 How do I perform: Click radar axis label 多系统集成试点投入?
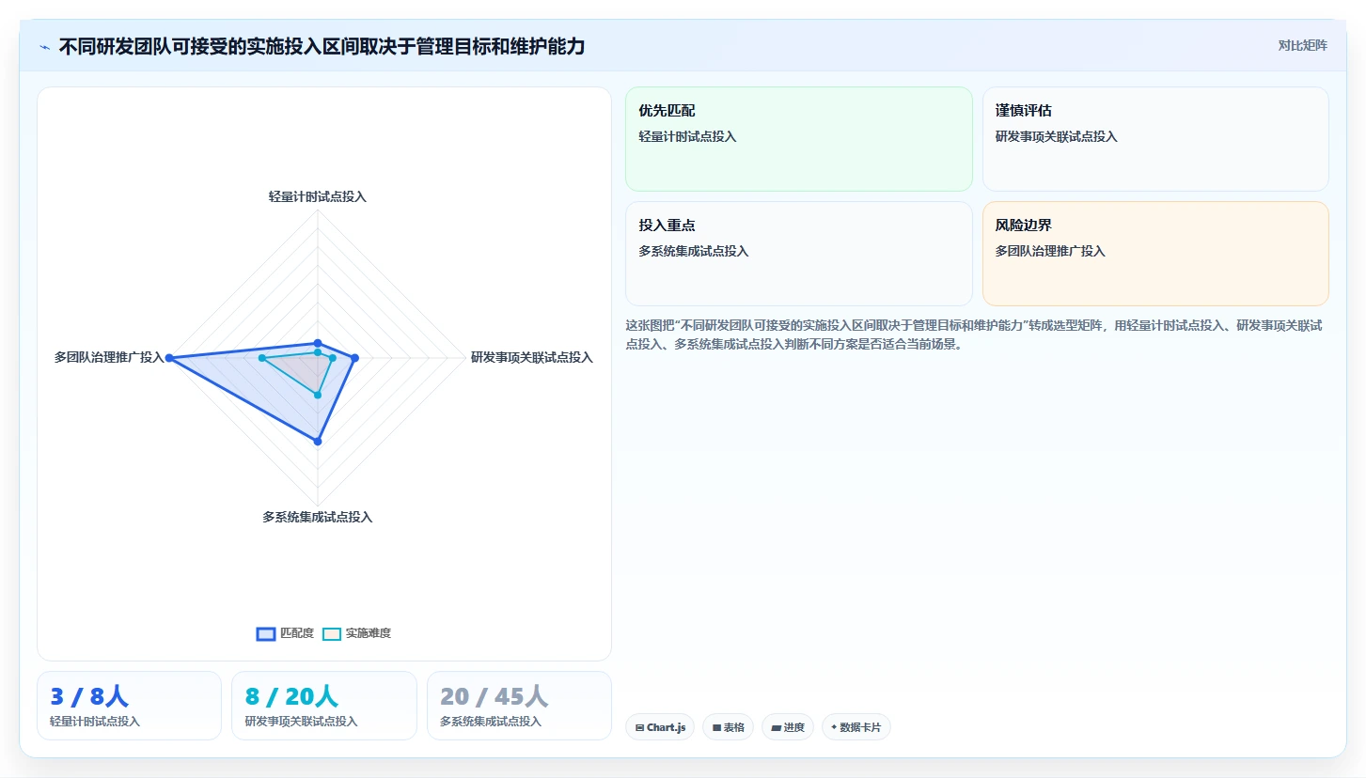click(318, 517)
